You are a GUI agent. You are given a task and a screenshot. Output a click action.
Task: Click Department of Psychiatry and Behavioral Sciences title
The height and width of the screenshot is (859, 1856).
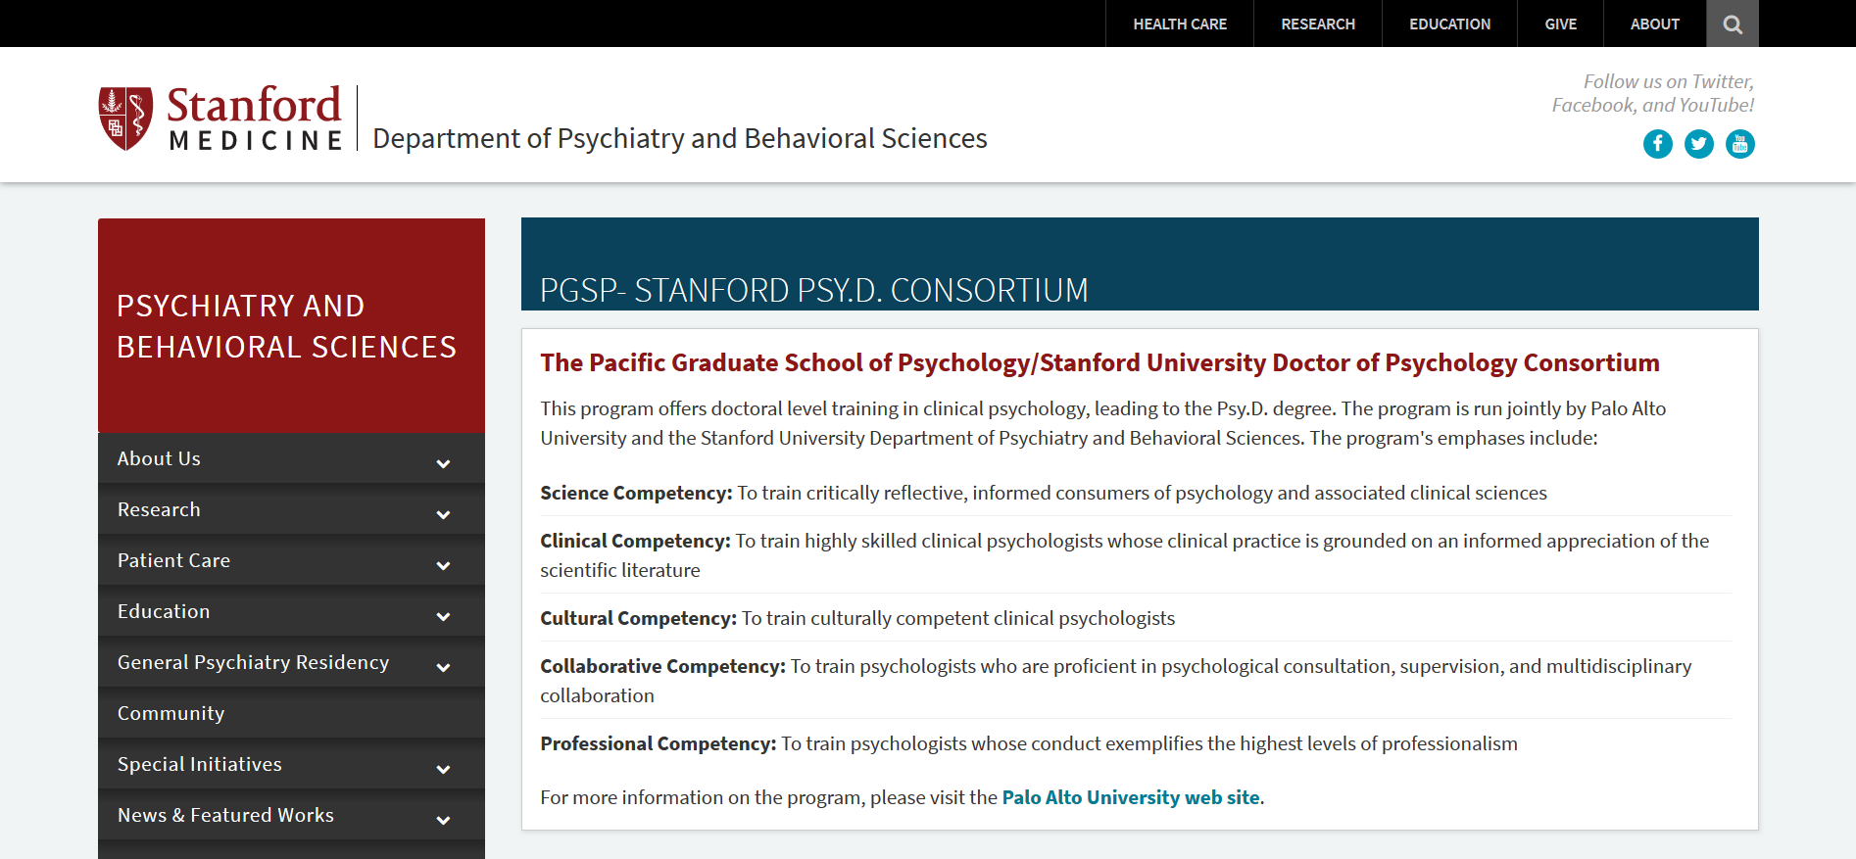point(680,138)
